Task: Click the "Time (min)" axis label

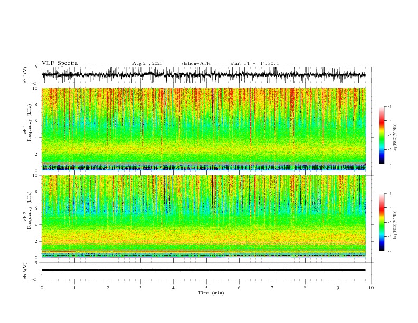Action: tap(211, 293)
